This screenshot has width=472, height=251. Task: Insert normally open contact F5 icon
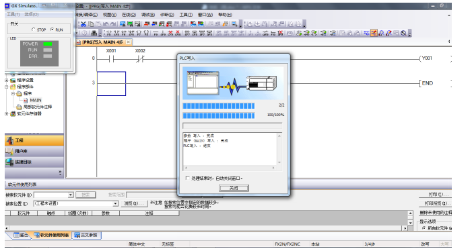[109, 33]
